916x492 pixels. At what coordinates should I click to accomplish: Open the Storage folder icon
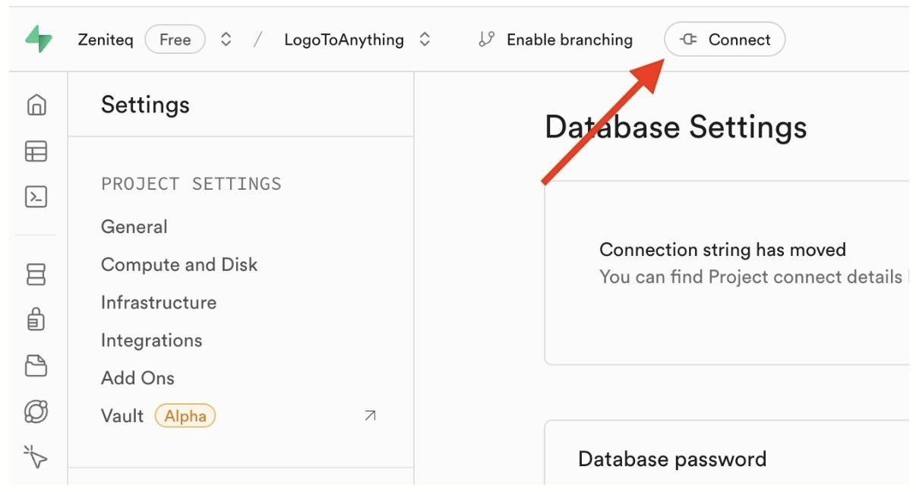pos(36,366)
